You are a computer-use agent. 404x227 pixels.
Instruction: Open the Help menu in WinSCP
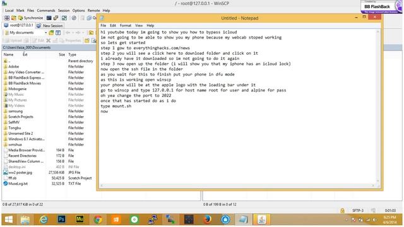(107, 11)
